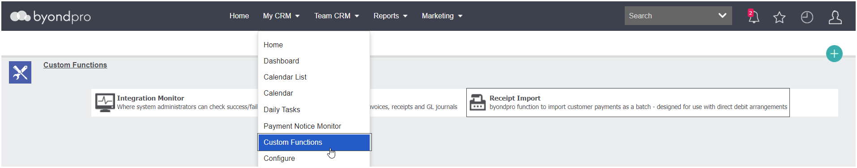Viewport: 857px width, 168px height.
Task: Click the 'GL journals' description text
Action: (442, 107)
